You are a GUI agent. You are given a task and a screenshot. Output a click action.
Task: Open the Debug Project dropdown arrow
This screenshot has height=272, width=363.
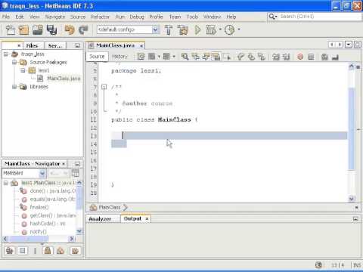pyautogui.click(x=220, y=29)
